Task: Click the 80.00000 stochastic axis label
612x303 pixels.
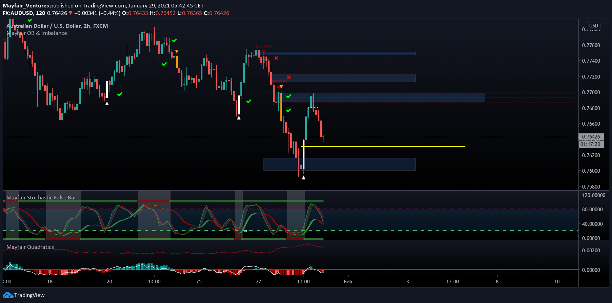Action: click(x=592, y=209)
